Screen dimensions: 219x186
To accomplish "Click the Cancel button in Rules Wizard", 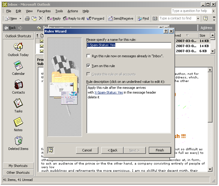I will pos(87,150).
